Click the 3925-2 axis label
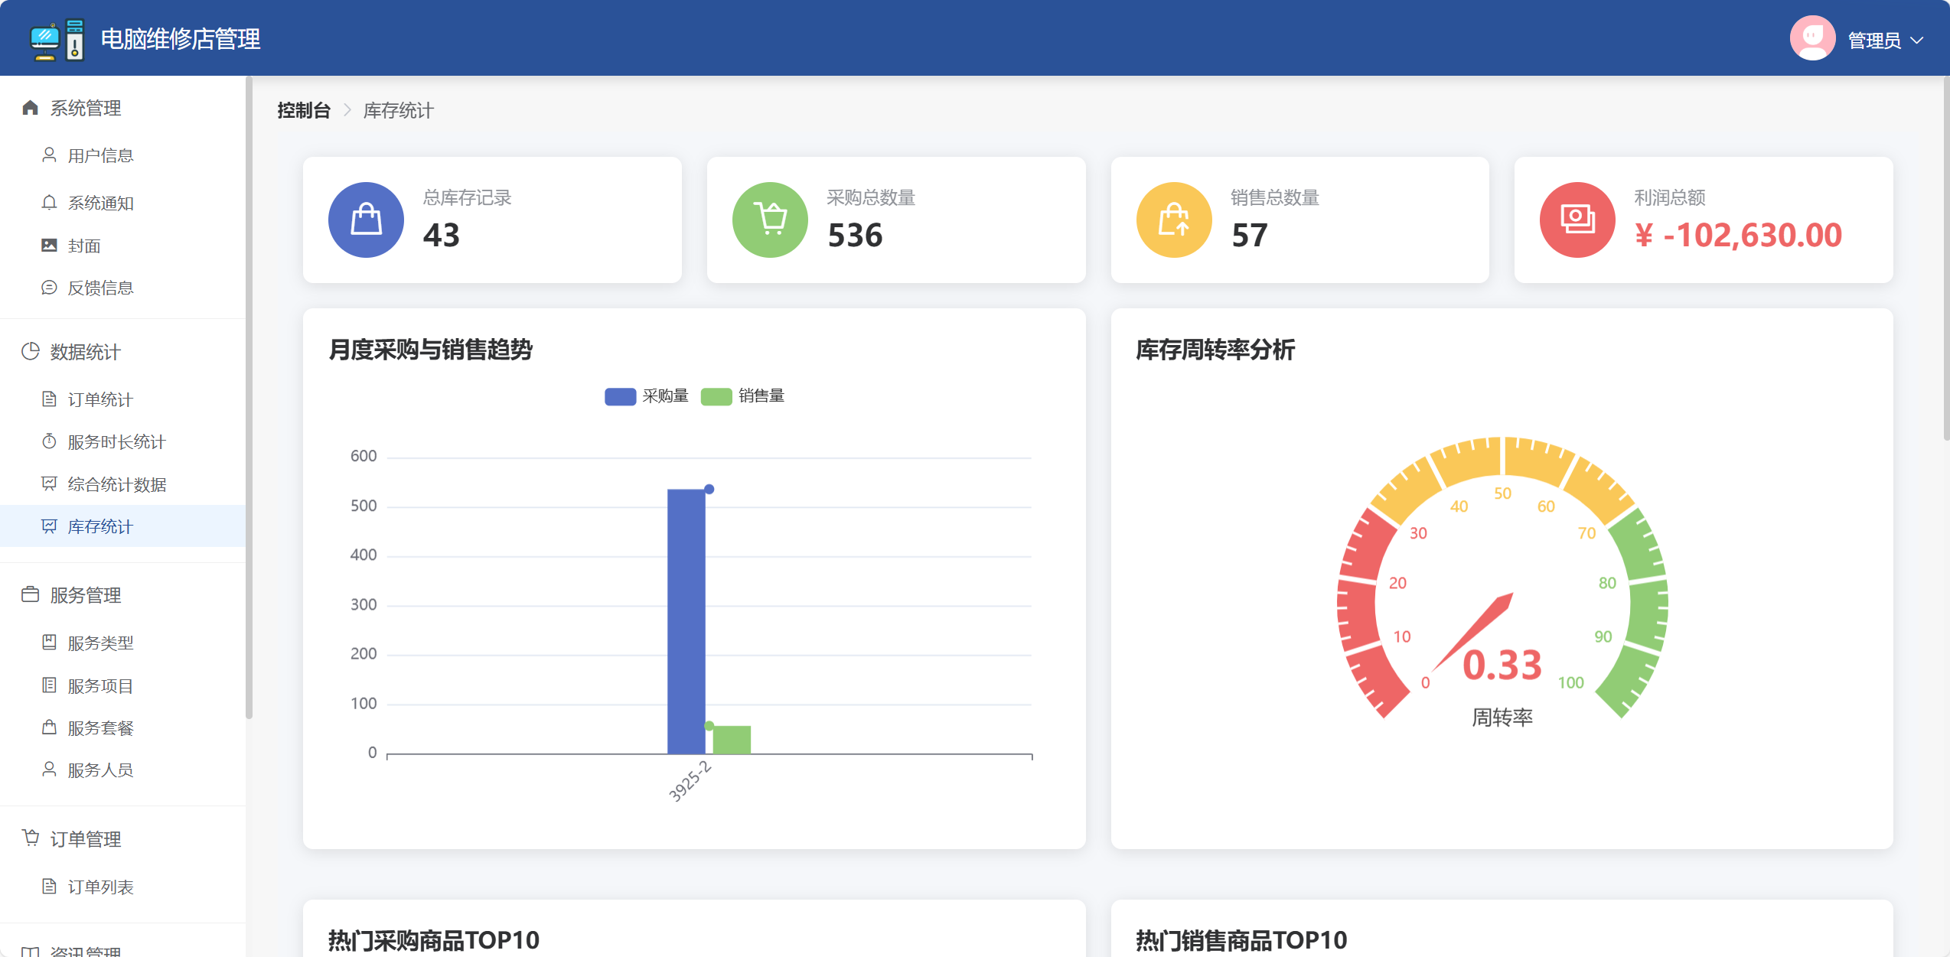1950x957 pixels. point(690,781)
